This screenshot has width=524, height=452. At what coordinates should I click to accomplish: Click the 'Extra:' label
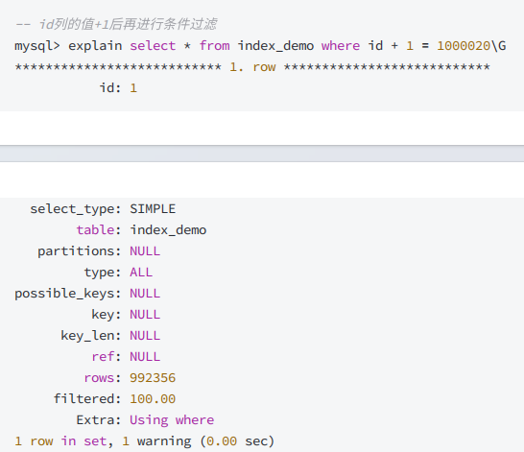tap(99, 420)
